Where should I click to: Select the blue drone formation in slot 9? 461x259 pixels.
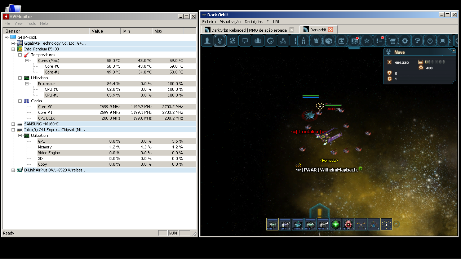(x=373, y=224)
